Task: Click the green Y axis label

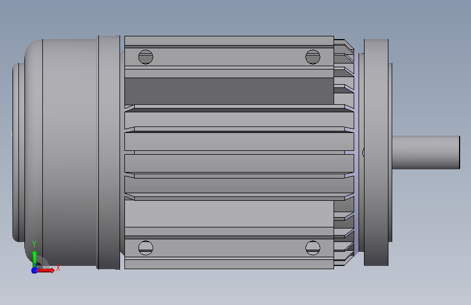Action: tap(34, 244)
